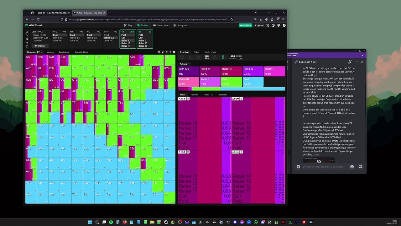Image resolution: width=401 pixels, height=226 pixels.
Task: Select the TT hand cell
Action: pyautogui.click(x=77, y=106)
